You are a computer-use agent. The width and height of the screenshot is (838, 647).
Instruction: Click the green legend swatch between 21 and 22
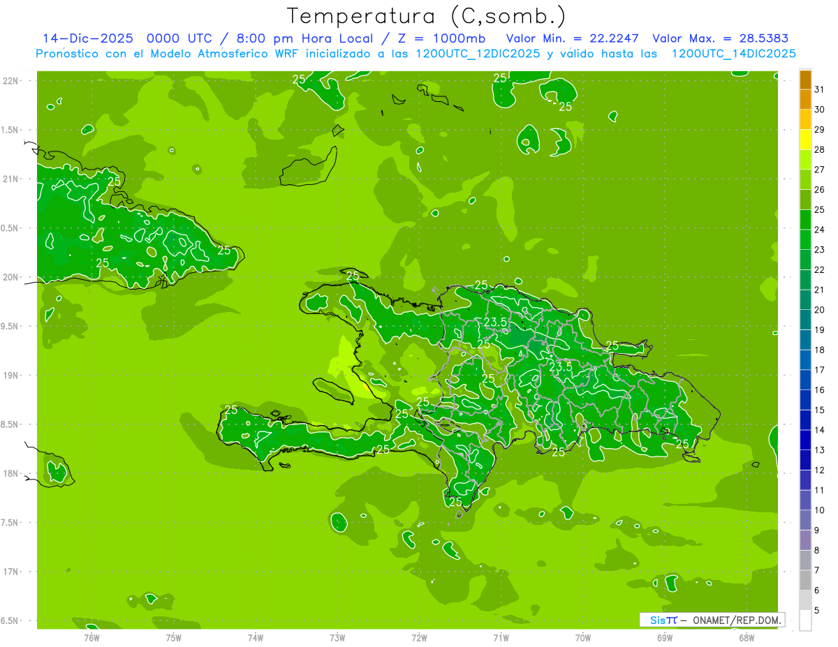click(x=805, y=280)
